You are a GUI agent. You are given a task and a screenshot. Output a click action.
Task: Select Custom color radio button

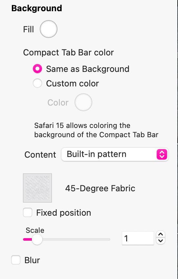(37, 83)
